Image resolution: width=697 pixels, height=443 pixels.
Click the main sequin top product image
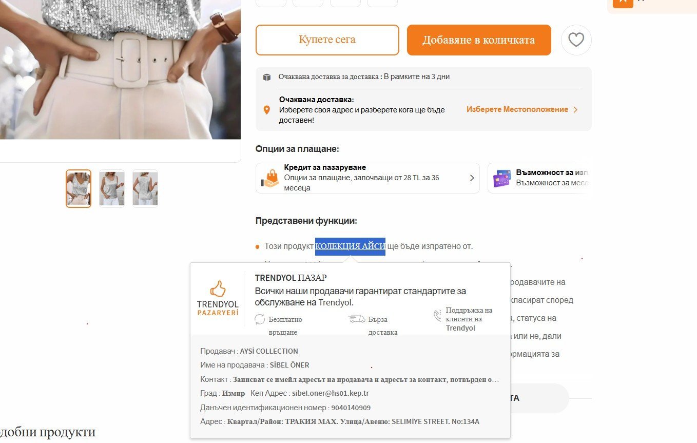point(120,69)
